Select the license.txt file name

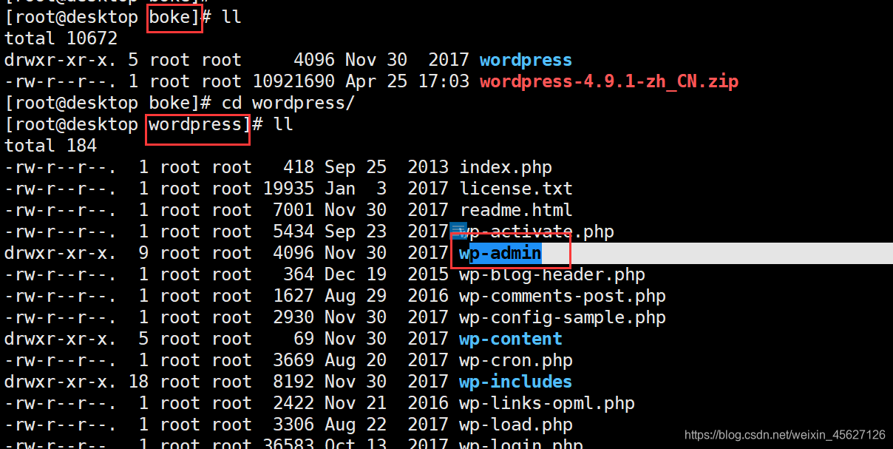(x=516, y=189)
